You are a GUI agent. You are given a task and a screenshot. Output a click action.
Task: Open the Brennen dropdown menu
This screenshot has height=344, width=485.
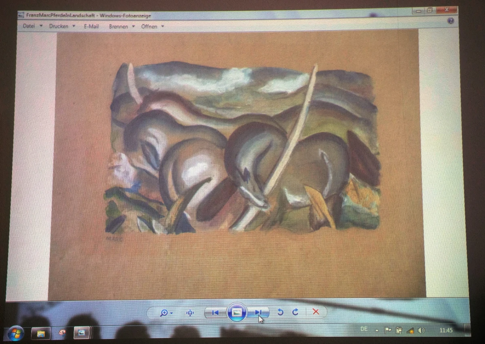click(x=122, y=27)
